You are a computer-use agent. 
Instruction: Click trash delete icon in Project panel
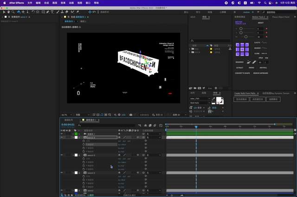(x=216, y=88)
